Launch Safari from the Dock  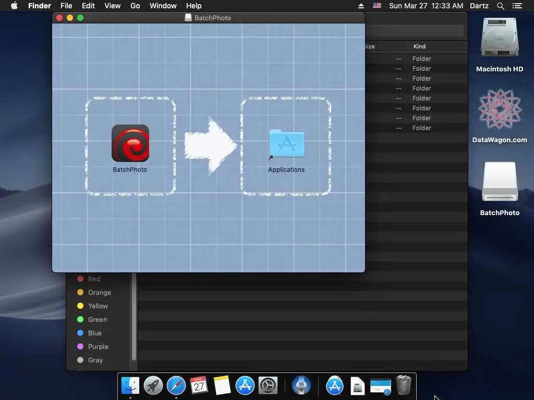coord(176,386)
